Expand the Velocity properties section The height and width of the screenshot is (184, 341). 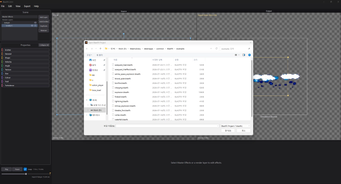26,62
